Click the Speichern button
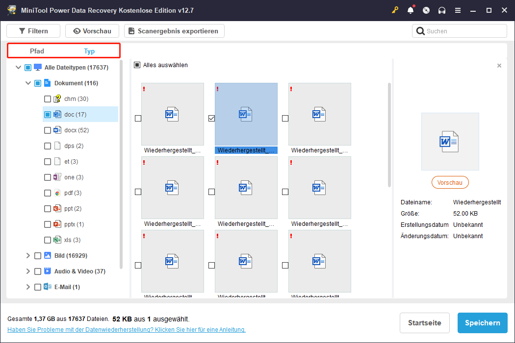The width and height of the screenshot is (515, 343). click(482, 322)
